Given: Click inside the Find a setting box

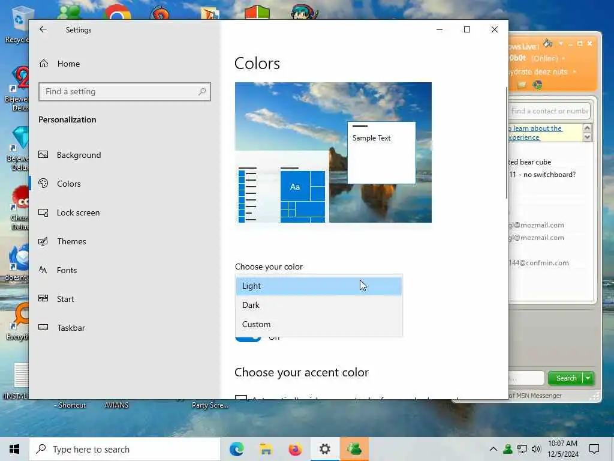Looking at the screenshot, I should click(x=125, y=92).
